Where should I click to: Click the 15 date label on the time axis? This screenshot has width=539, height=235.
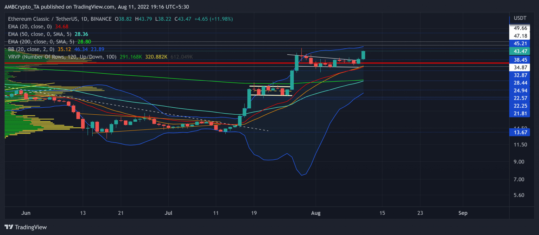coord(382,213)
